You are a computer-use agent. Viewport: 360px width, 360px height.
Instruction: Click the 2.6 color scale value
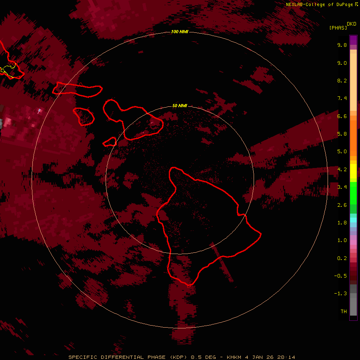[x=342, y=205]
